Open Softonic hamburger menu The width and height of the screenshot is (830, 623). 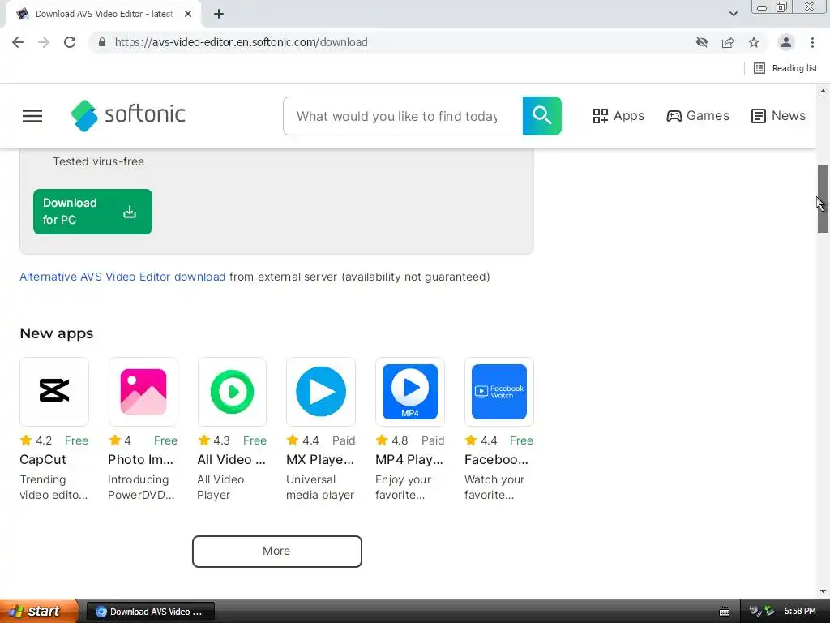(32, 115)
